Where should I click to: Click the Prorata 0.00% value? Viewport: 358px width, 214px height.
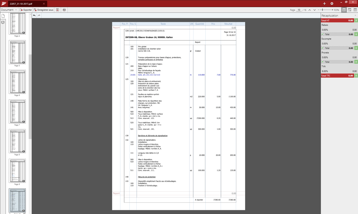coord(325,57)
